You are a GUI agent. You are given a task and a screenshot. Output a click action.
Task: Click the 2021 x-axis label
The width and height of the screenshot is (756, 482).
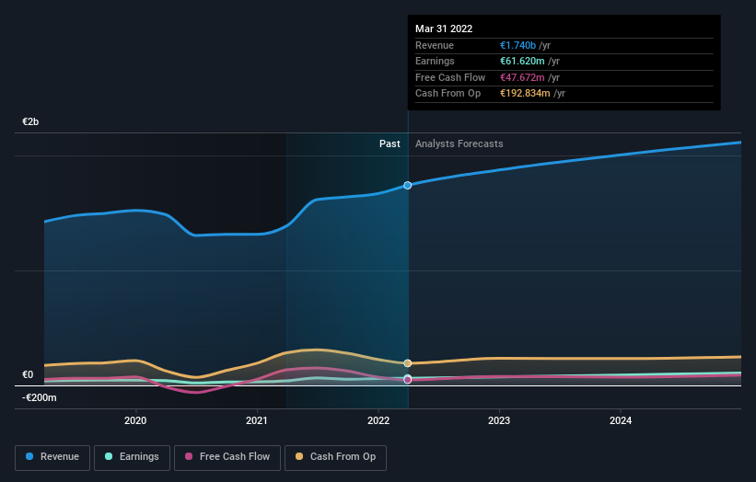click(257, 420)
